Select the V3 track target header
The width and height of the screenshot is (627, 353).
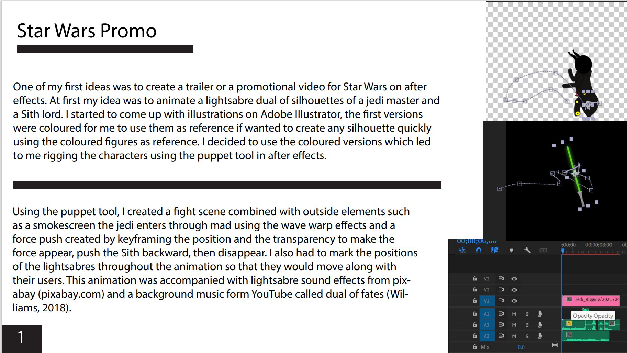click(x=487, y=279)
